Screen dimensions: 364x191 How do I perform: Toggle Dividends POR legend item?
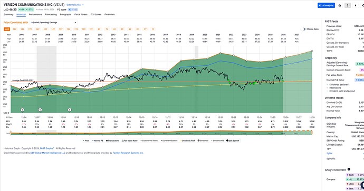point(188,140)
